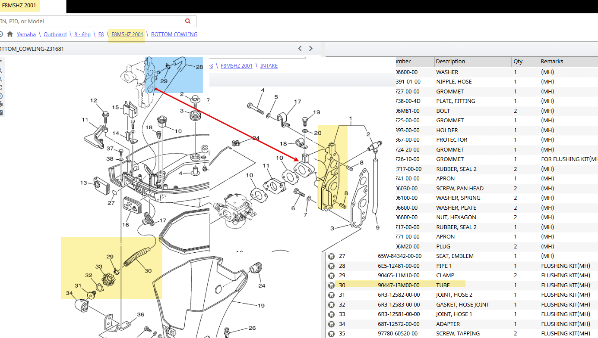Focus the VIN, PID, or Model search field
Screen dimensions: 598x338
tap(91, 21)
